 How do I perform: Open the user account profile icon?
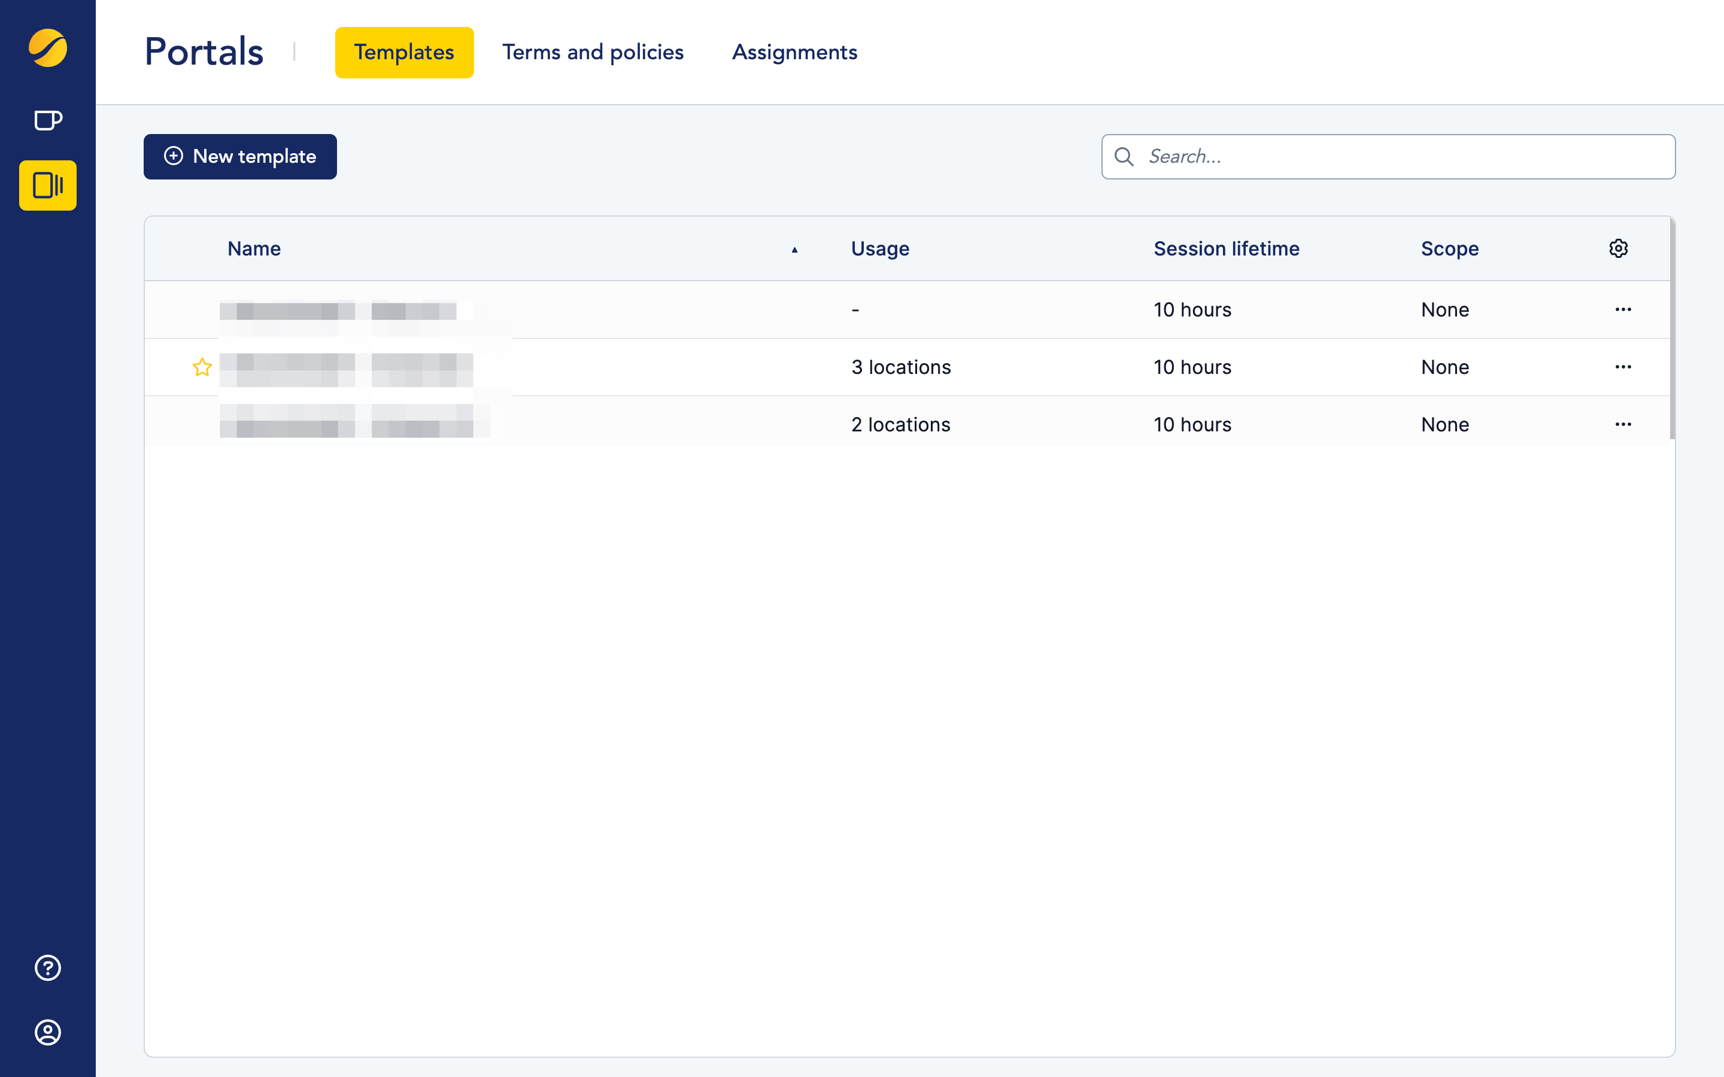48,1032
